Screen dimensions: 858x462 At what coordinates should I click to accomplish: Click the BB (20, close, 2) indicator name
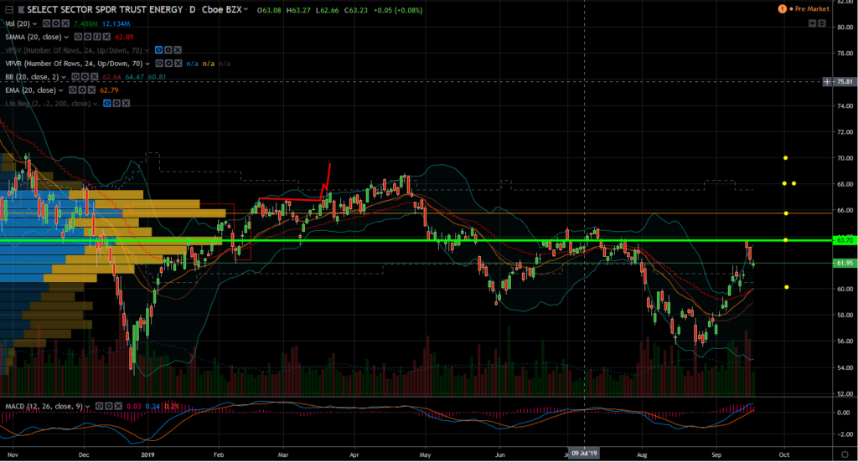pyautogui.click(x=32, y=76)
